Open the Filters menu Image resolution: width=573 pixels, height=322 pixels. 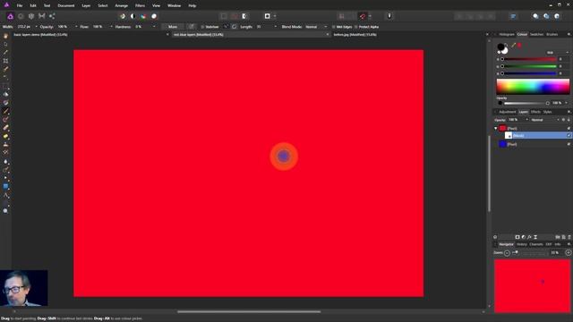[140, 5]
